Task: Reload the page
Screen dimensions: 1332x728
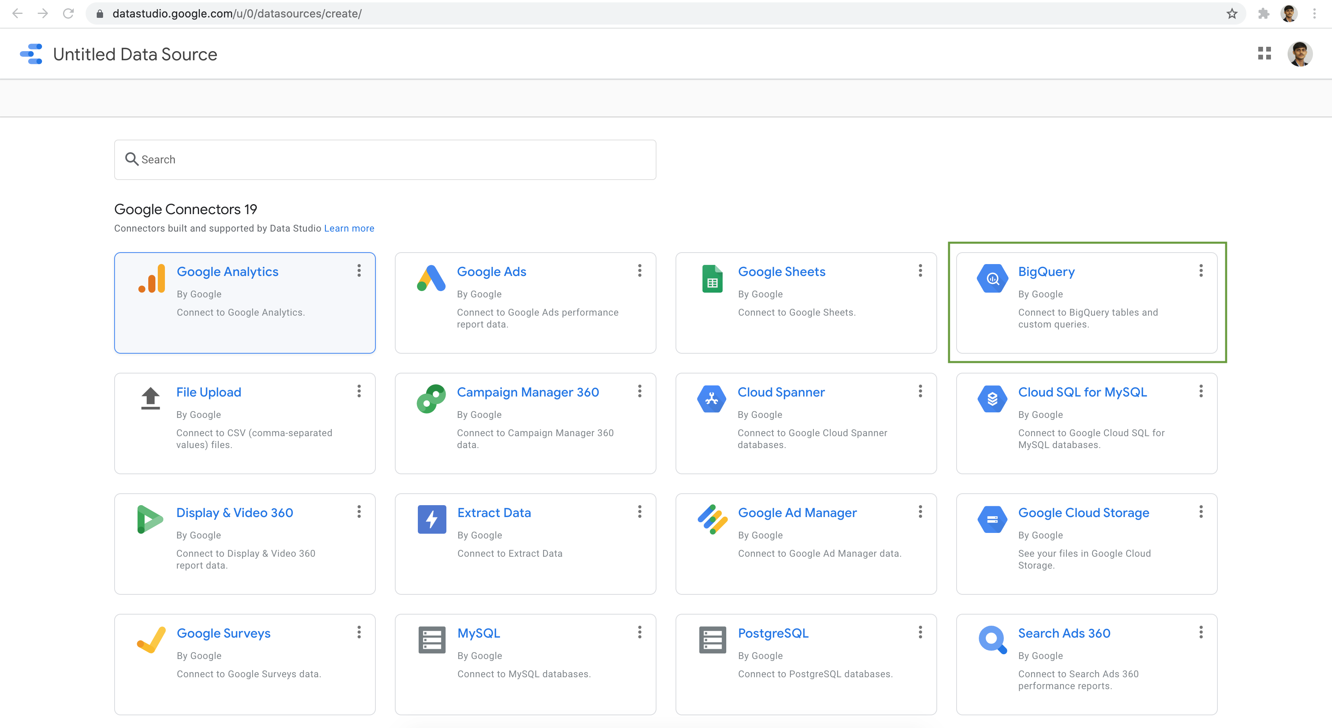Action: tap(68, 13)
